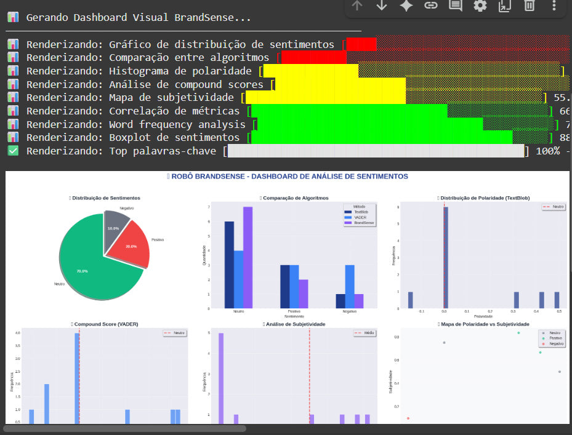Screen dimensions: 572x435
Task: Click the Robô BrandSense dashboard title text
Action: click(x=287, y=177)
